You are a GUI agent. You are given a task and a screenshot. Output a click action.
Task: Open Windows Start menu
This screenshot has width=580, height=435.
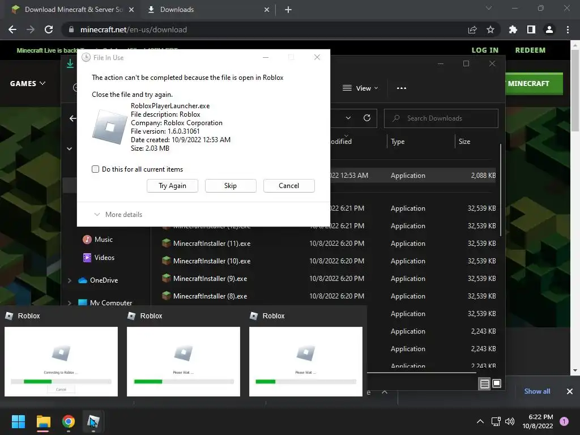[18, 421]
